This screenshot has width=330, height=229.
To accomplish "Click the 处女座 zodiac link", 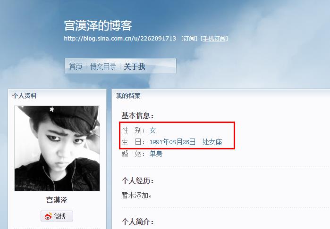I will (x=212, y=142).
